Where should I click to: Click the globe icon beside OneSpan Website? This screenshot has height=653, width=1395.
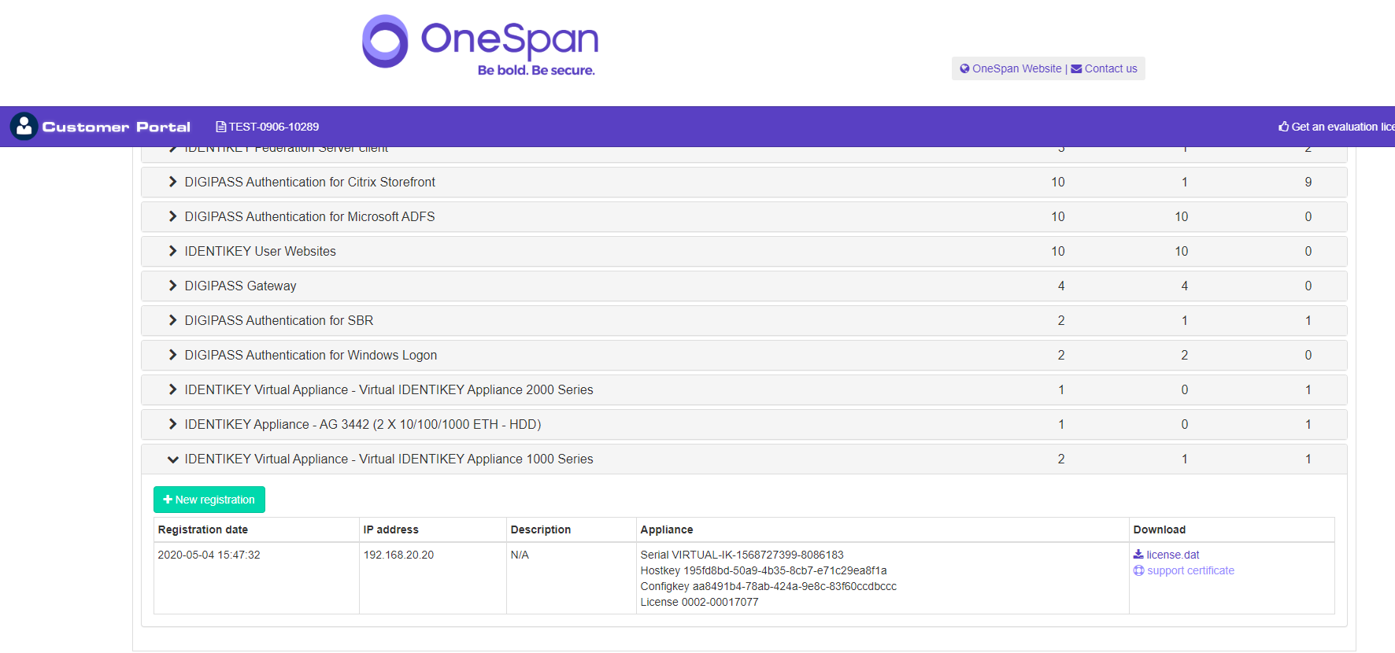tap(964, 68)
